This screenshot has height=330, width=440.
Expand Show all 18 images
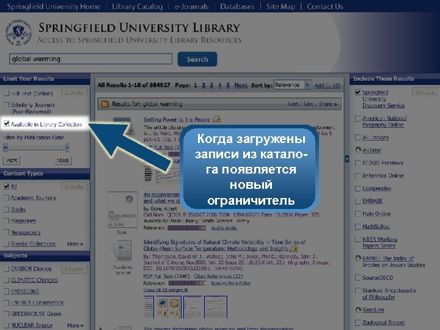(166, 290)
